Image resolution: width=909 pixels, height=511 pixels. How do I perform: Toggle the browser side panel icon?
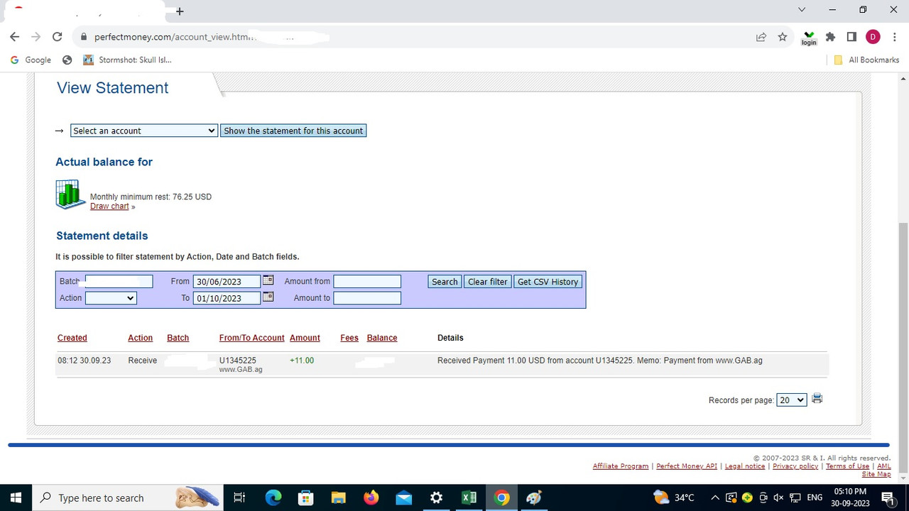click(851, 37)
